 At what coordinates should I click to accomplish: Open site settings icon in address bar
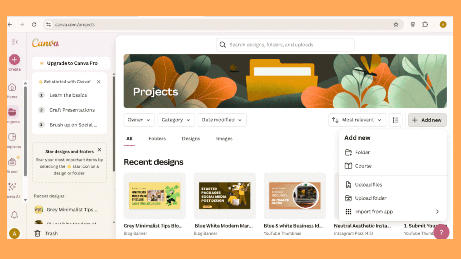tap(49, 25)
